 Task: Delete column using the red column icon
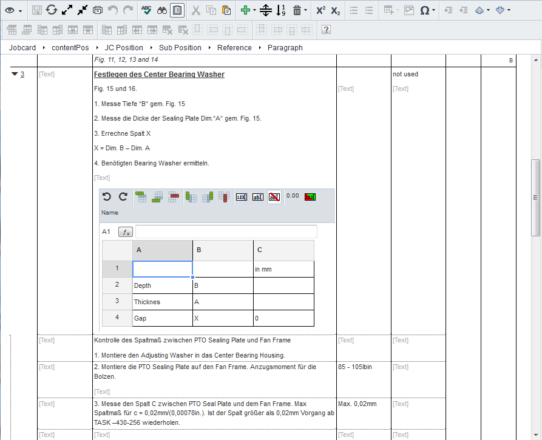(x=224, y=197)
